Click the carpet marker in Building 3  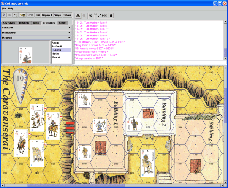click(x=196, y=166)
